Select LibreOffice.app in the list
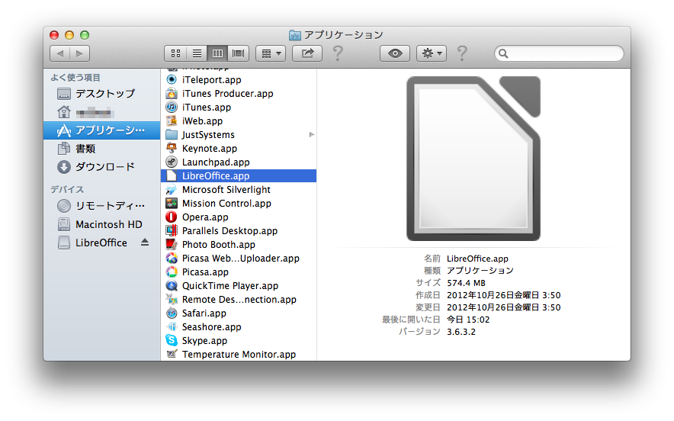 [x=239, y=176]
